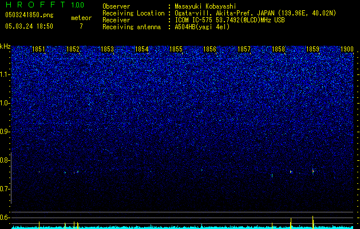Click the 1.0 kHz axis label
360x229 pixels.
pyautogui.click(x=5, y=103)
